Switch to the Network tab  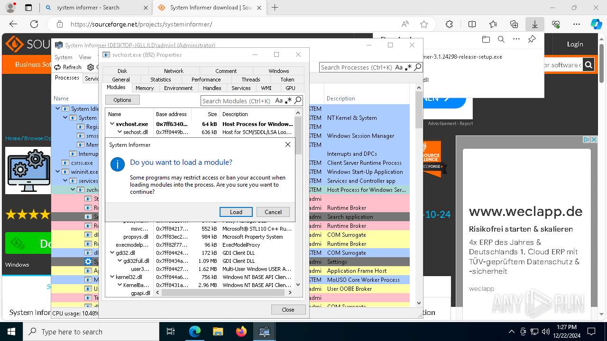pos(174,71)
